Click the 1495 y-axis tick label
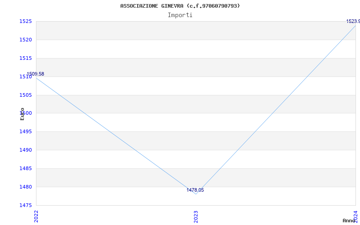The image size is (360, 225). [25, 132]
